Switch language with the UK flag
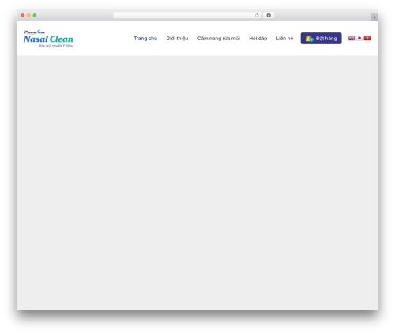395x334 pixels. click(351, 38)
